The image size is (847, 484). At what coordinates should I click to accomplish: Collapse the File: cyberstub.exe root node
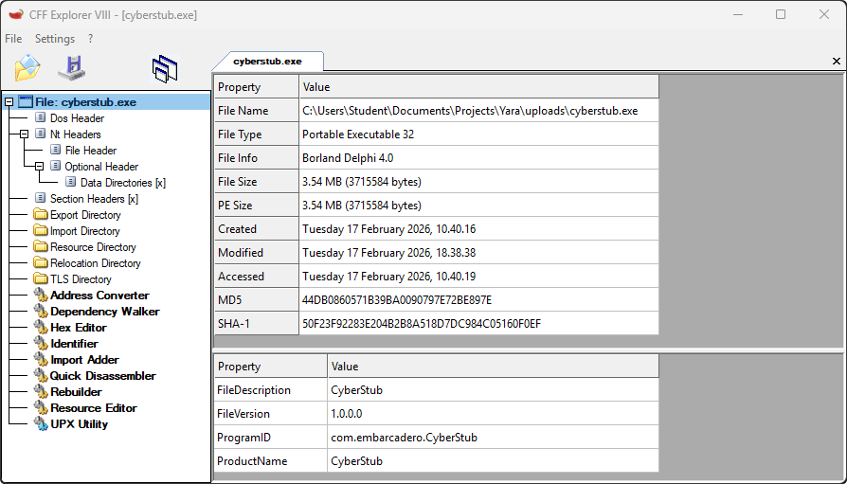pyautogui.click(x=9, y=102)
